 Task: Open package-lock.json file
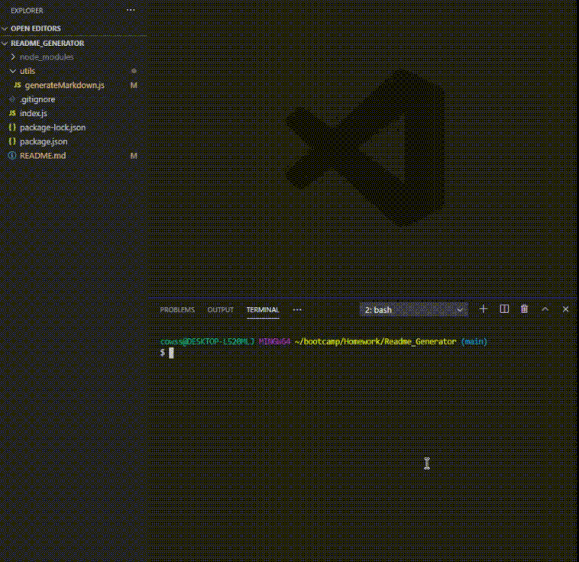point(53,128)
